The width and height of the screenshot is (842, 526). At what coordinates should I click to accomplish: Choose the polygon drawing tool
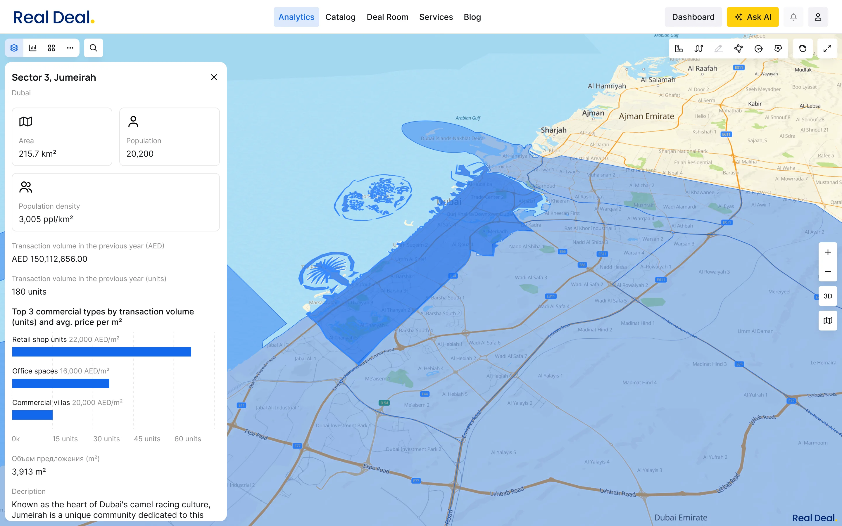click(738, 48)
